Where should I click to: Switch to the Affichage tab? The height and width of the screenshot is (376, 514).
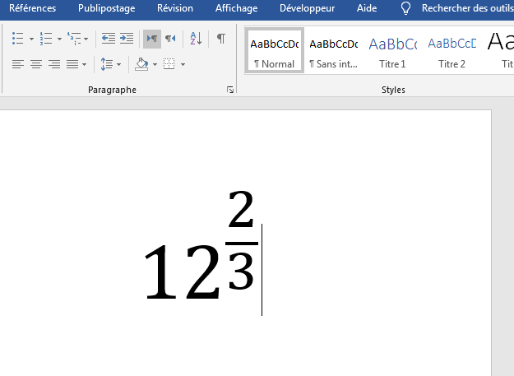(236, 8)
